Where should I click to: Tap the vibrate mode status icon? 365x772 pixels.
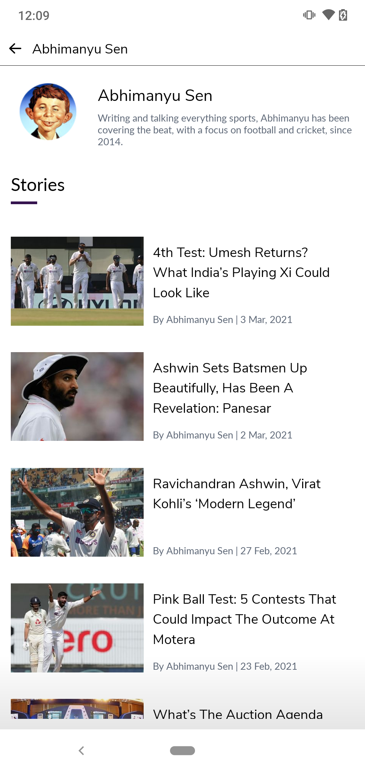click(x=309, y=15)
